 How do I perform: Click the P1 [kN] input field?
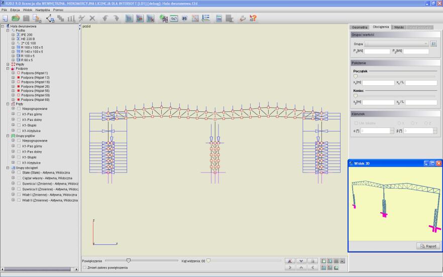pyautogui.click(x=377, y=51)
